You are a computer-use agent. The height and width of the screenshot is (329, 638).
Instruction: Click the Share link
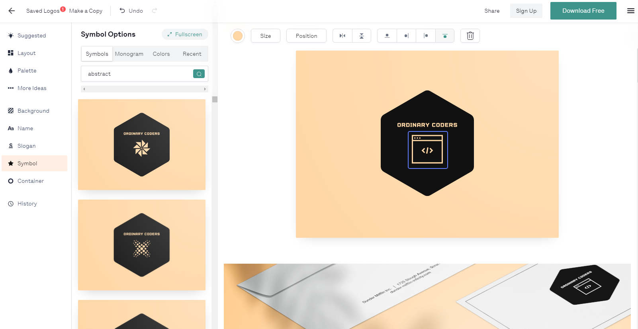coord(492,11)
